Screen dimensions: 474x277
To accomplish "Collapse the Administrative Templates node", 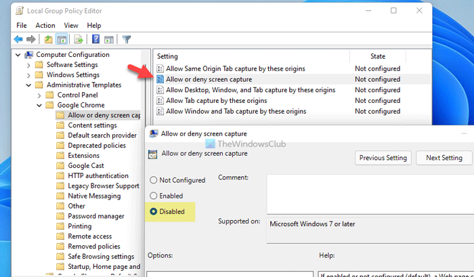I will coord(28,85).
